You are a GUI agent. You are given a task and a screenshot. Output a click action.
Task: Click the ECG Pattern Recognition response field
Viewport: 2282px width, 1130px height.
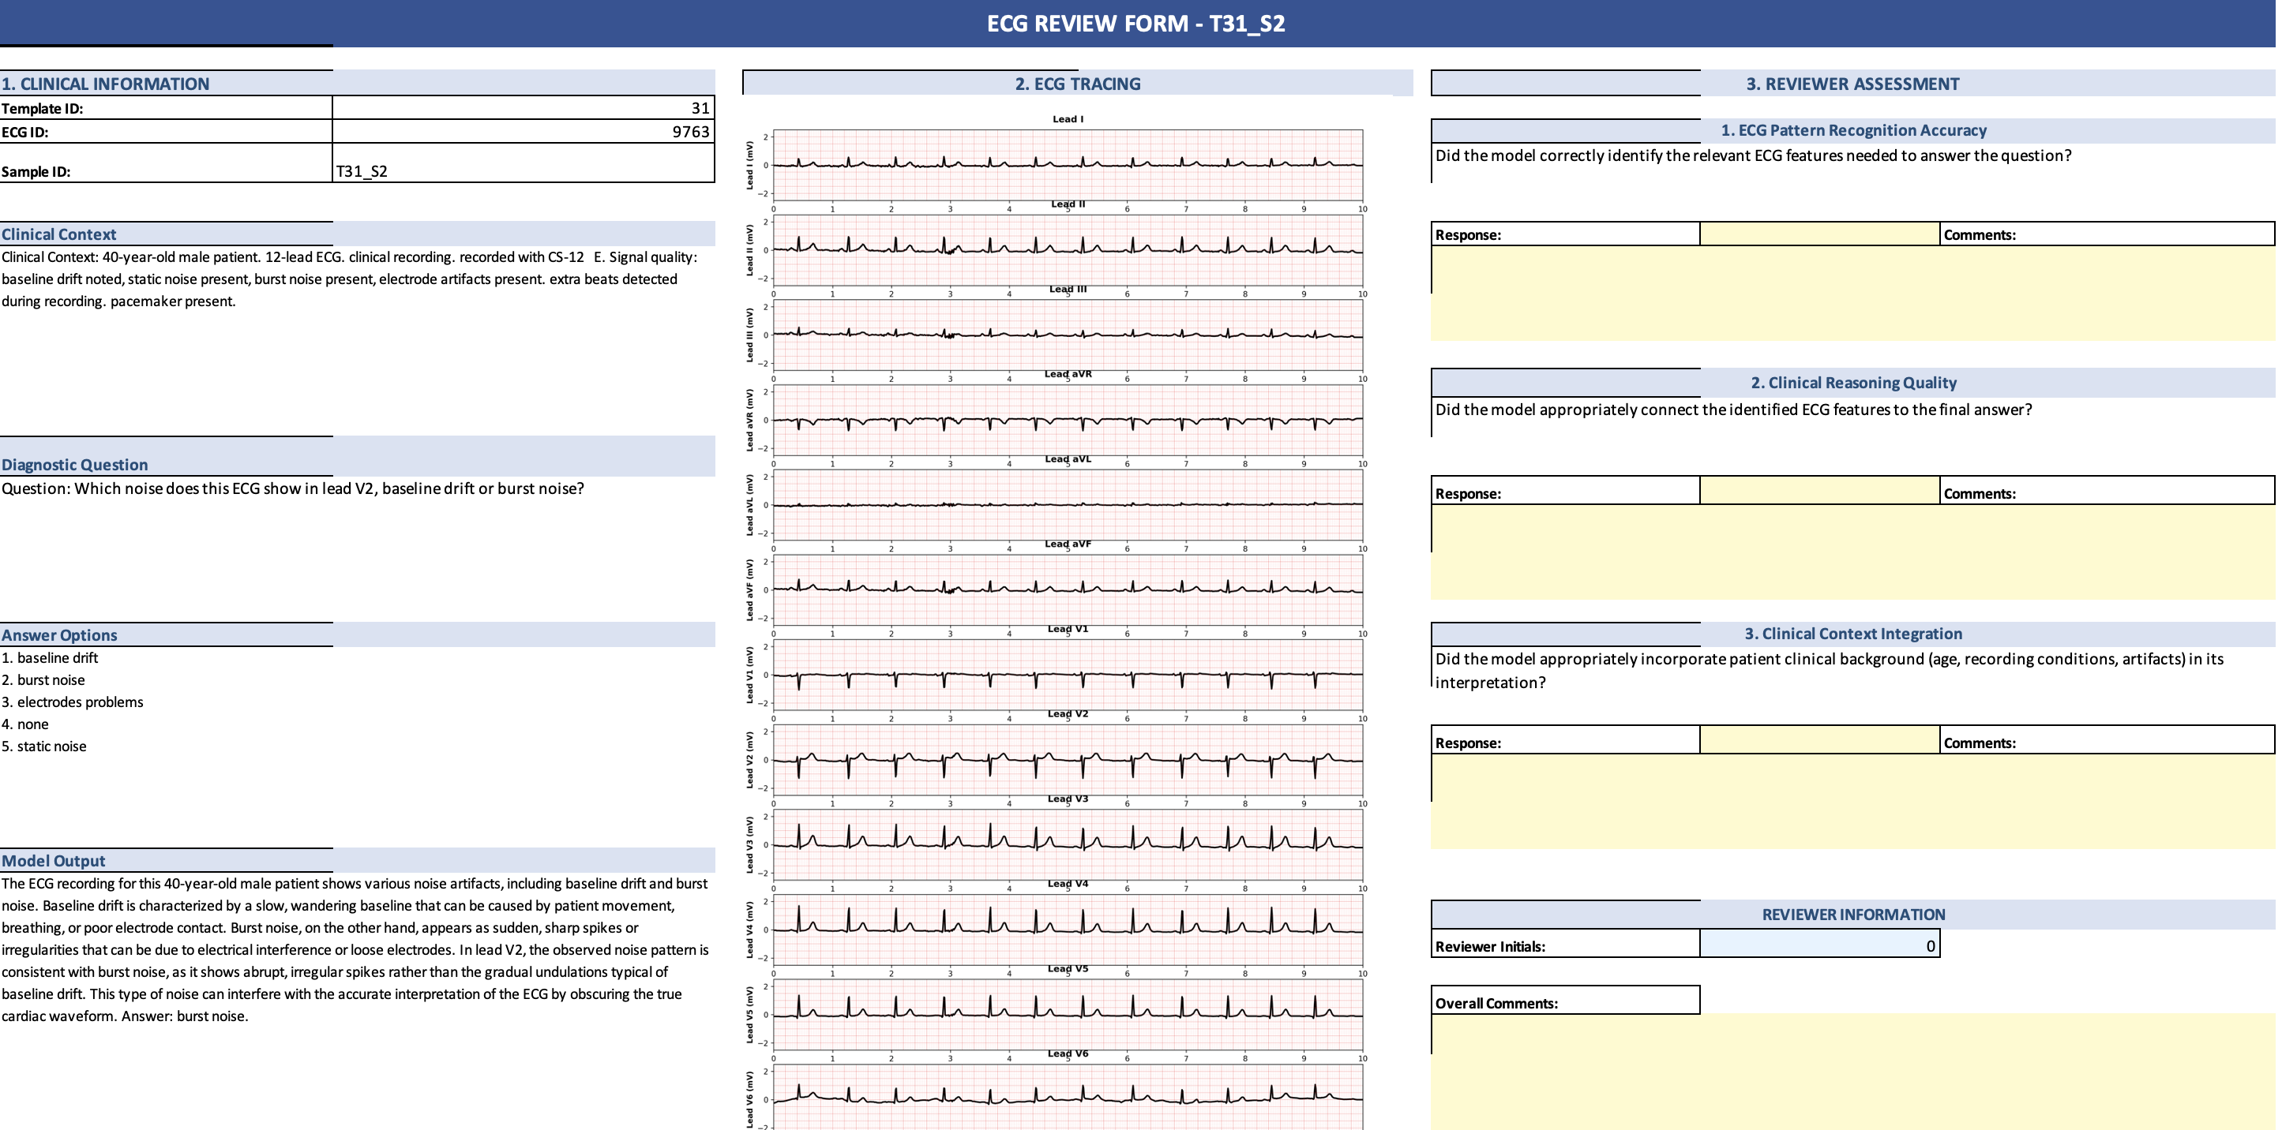point(1818,234)
